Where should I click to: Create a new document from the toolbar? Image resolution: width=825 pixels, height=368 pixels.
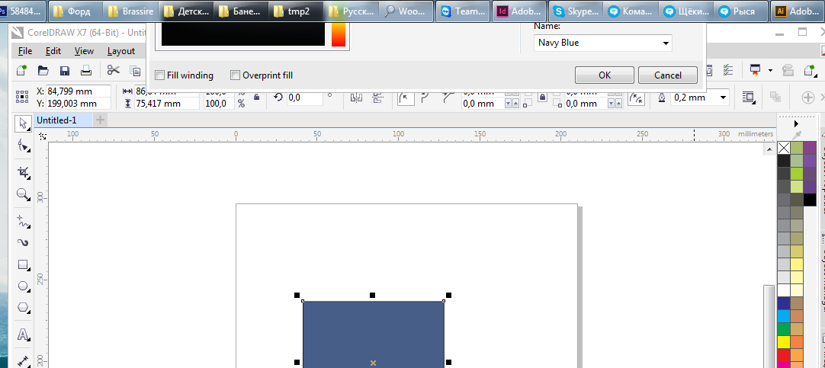(x=22, y=70)
